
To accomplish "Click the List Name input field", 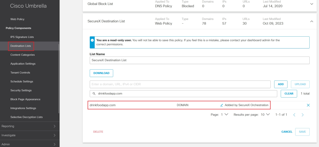I will point(200,60).
